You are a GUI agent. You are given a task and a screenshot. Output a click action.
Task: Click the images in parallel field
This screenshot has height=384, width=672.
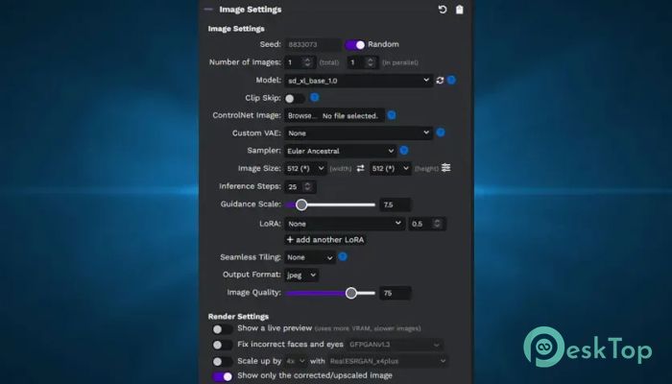(x=363, y=62)
